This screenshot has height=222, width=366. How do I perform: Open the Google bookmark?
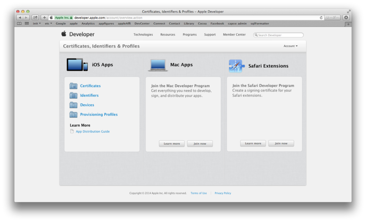pyautogui.click(x=61, y=24)
